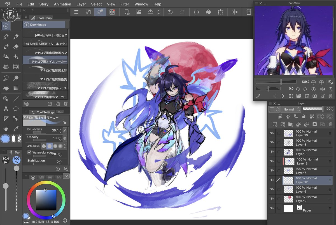Open the Layer menu

(x=81, y=4)
